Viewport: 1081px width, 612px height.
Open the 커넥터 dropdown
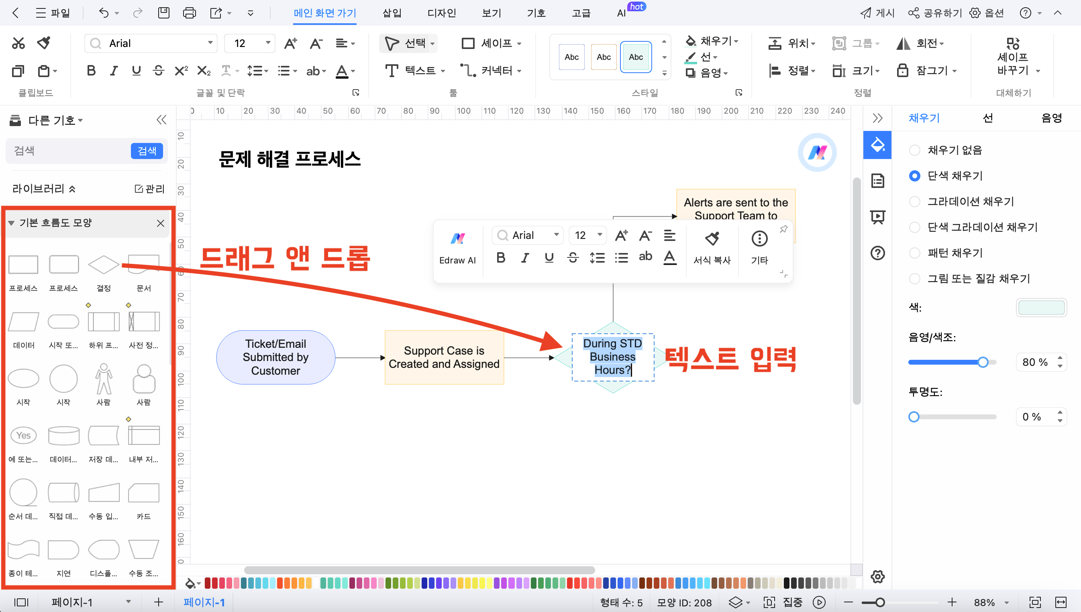point(519,71)
